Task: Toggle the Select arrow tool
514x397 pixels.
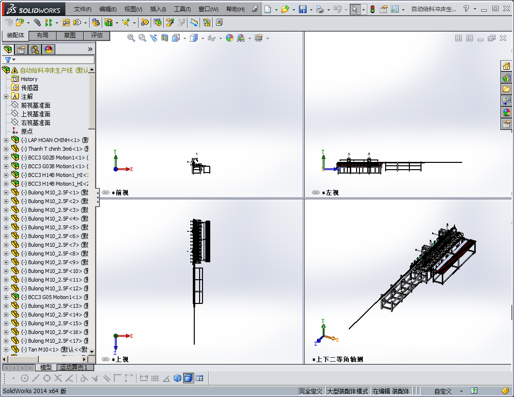Action: tap(355, 9)
